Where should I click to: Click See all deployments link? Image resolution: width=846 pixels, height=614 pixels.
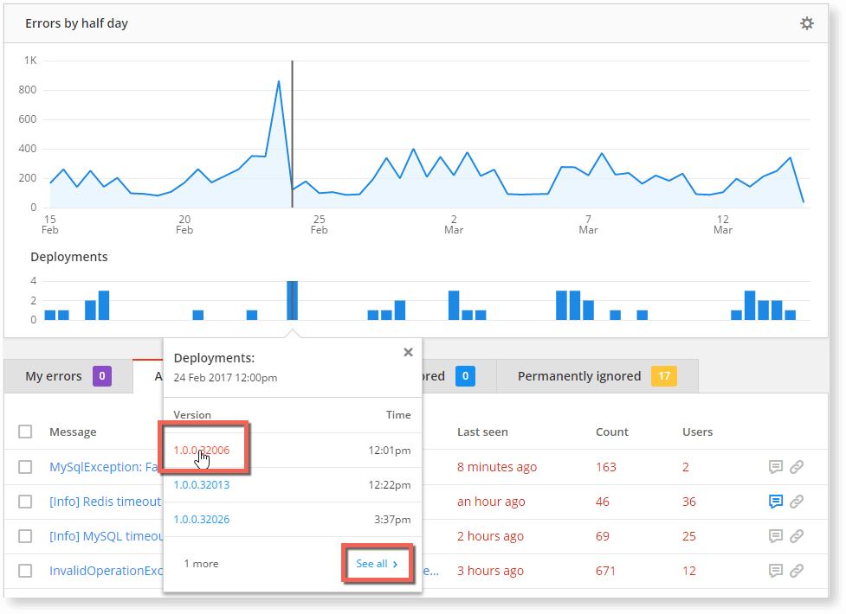coord(377,564)
